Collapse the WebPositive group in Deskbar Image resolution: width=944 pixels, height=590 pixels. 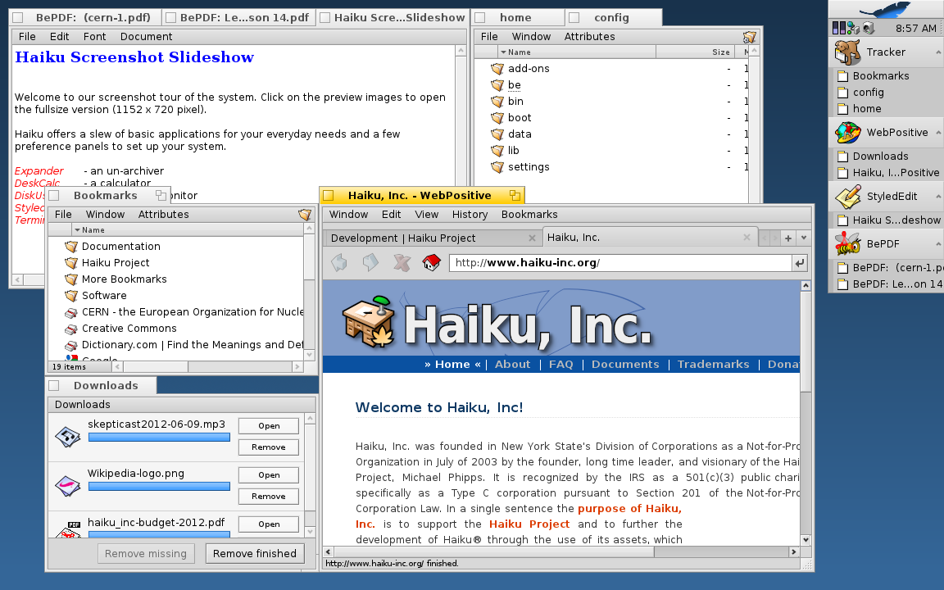point(937,133)
